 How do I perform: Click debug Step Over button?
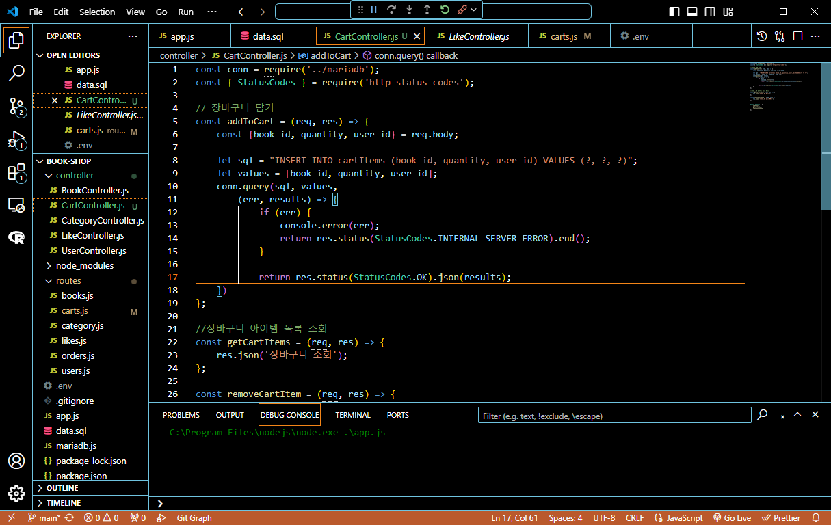tap(392, 10)
